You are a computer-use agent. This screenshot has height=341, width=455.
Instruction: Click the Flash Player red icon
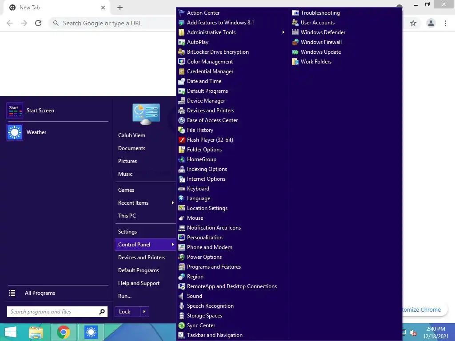pos(182,140)
